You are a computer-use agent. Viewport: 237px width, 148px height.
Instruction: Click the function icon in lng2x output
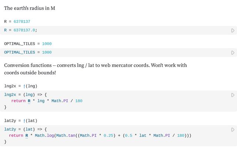[24, 86]
